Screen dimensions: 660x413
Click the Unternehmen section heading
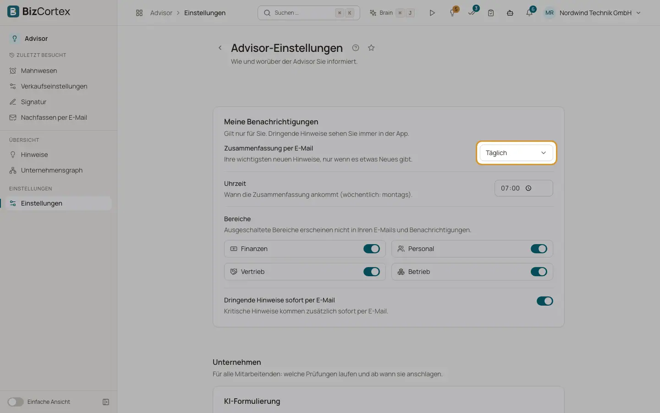tap(236, 362)
